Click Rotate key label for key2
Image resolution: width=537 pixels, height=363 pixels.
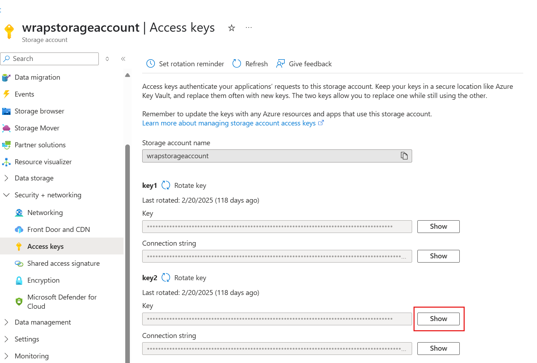pos(190,278)
